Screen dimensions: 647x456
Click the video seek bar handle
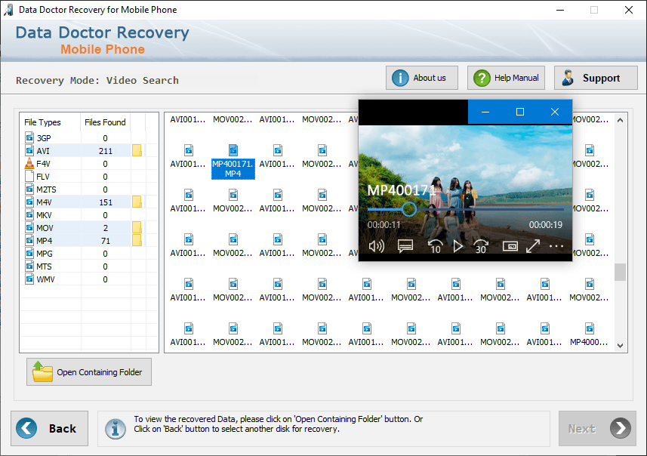pyautogui.click(x=409, y=209)
